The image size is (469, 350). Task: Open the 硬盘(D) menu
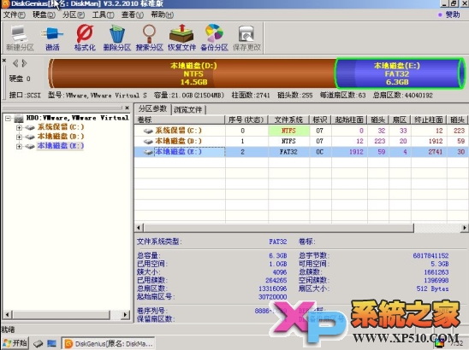click(44, 15)
